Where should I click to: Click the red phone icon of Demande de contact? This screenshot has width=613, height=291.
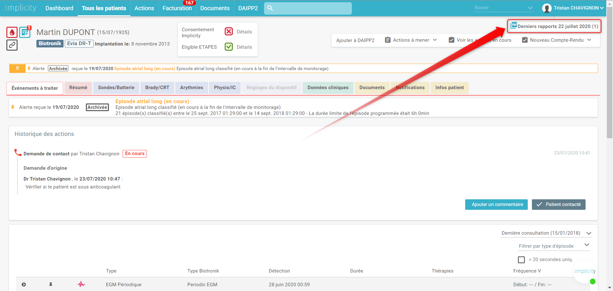18,153
